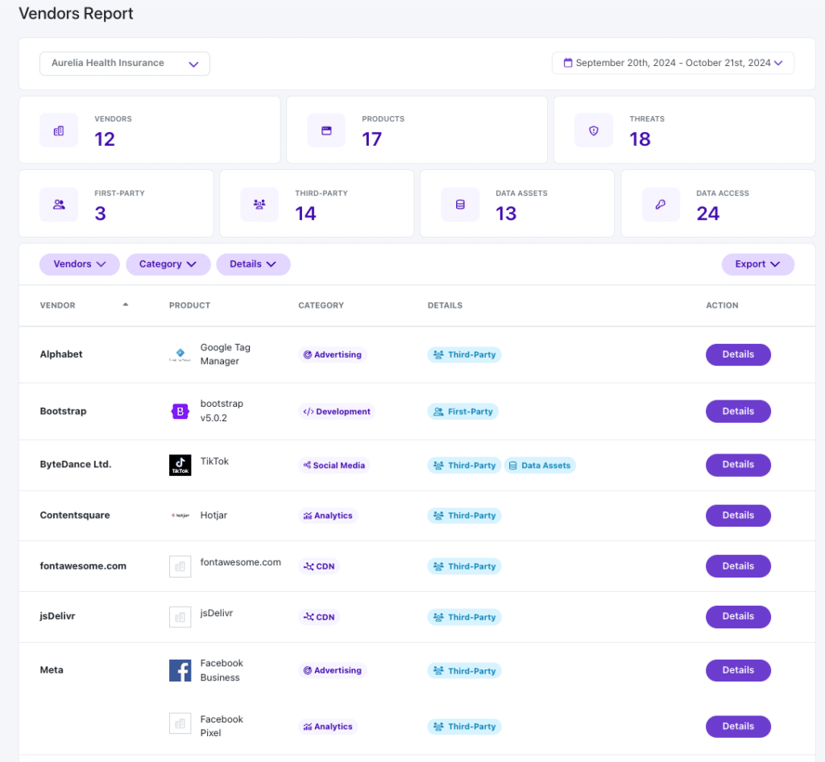Click the Bootstrap product logo

point(180,412)
